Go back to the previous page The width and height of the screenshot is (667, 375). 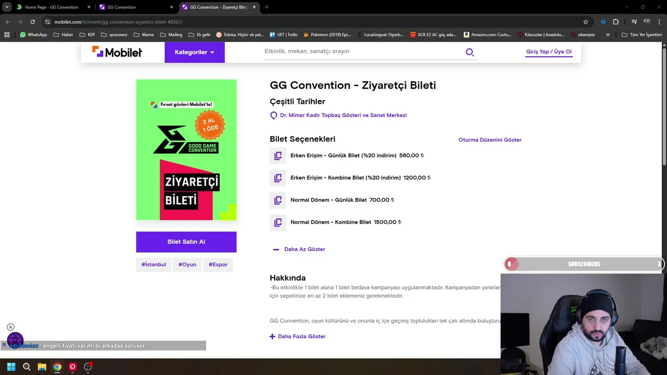point(7,22)
